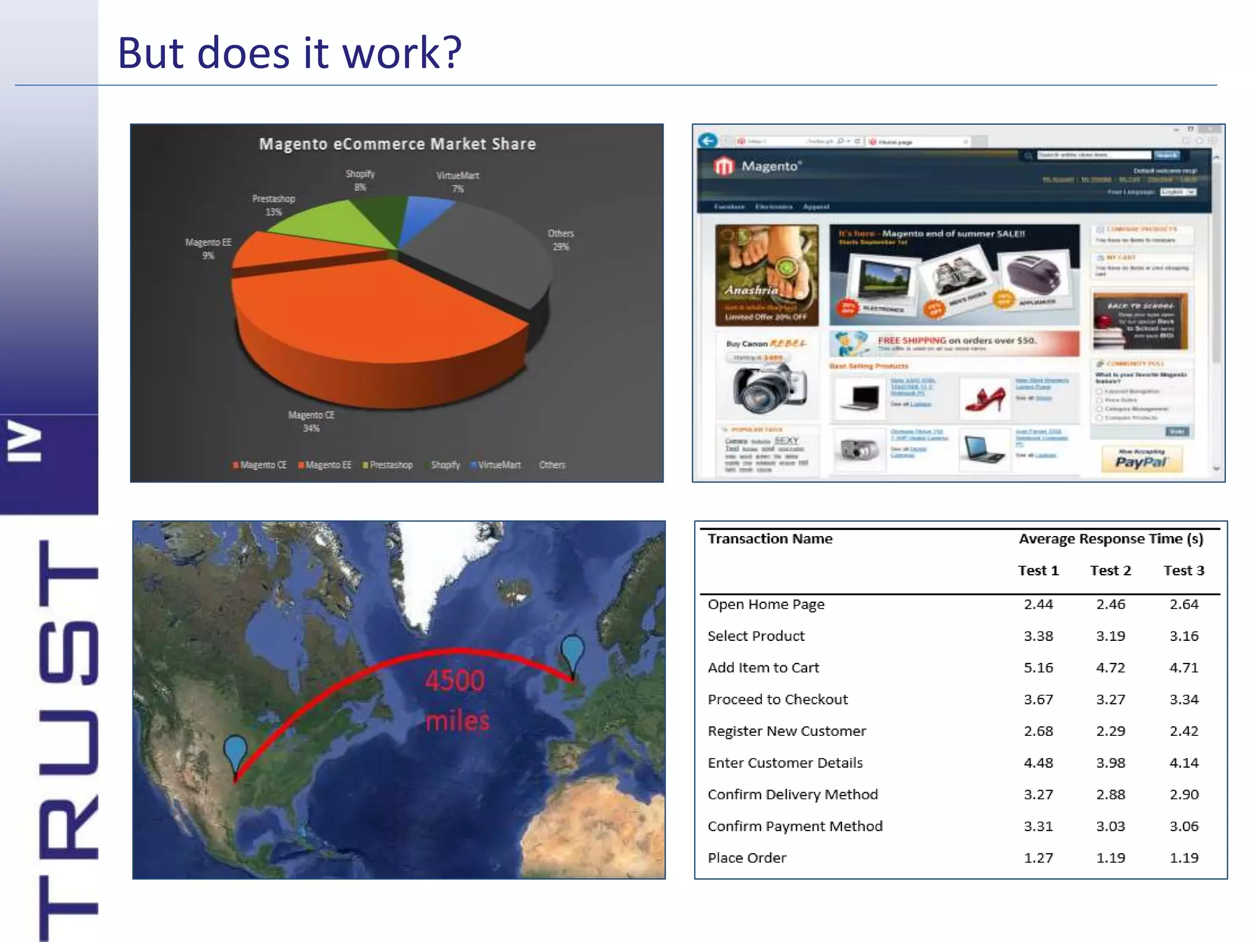Click the Vote button in Community Poll

pos(1176,432)
